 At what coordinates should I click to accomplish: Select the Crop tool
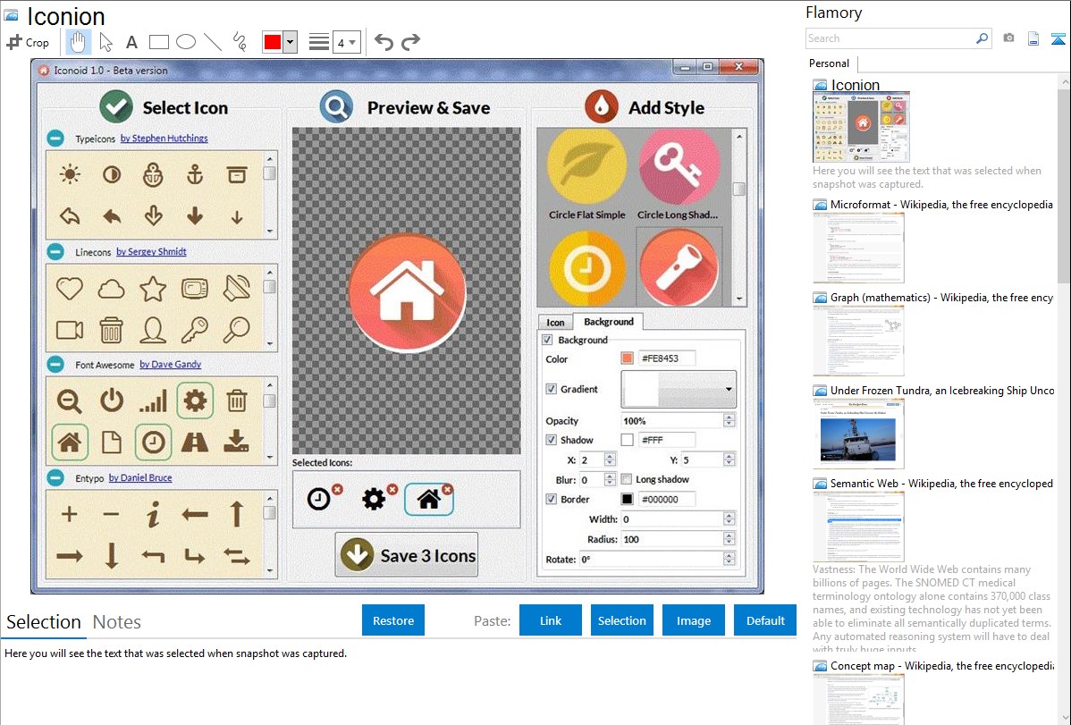(28, 42)
